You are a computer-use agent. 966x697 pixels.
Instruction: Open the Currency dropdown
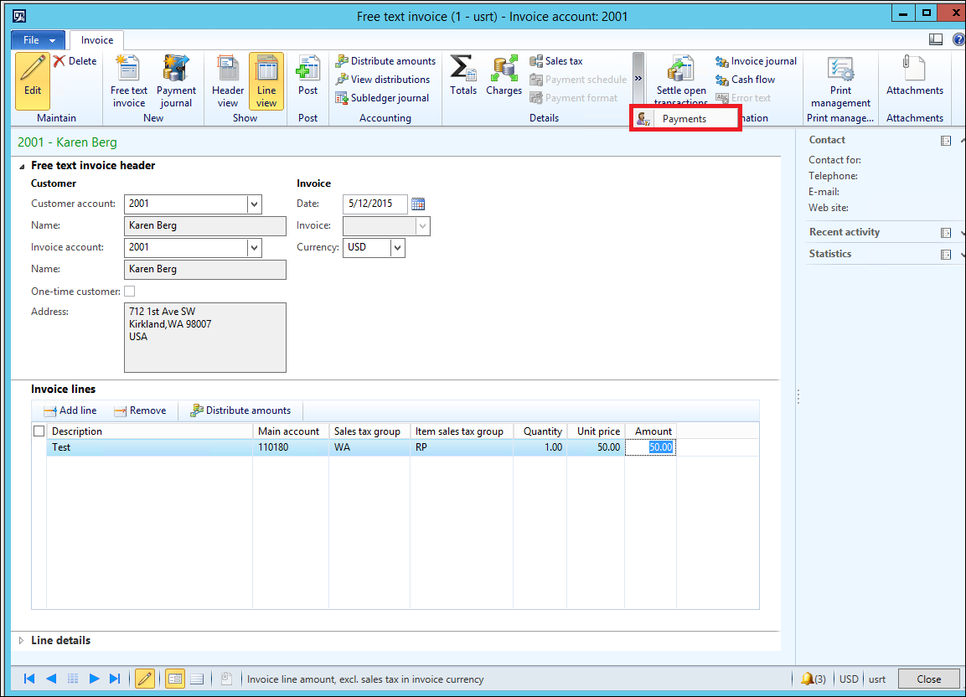click(397, 248)
